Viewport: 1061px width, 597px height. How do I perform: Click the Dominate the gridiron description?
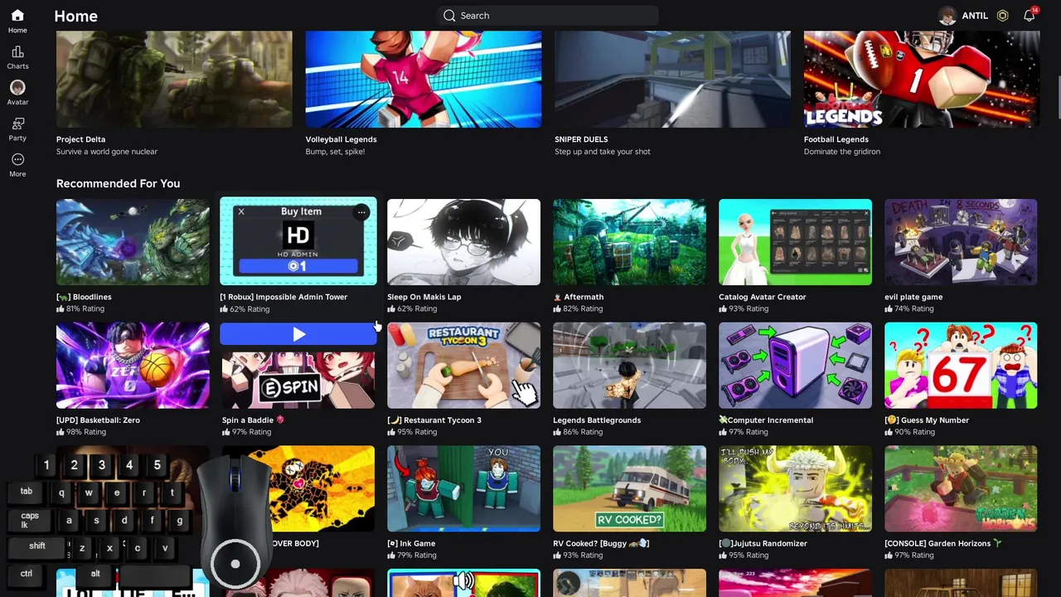click(x=841, y=152)
